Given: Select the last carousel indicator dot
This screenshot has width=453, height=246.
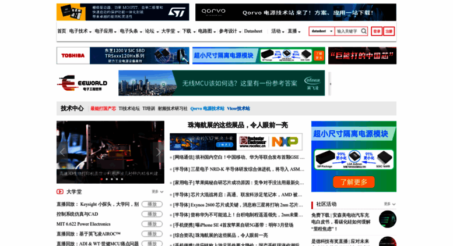Looking at the screenshot, I should (x=122, y=179).
